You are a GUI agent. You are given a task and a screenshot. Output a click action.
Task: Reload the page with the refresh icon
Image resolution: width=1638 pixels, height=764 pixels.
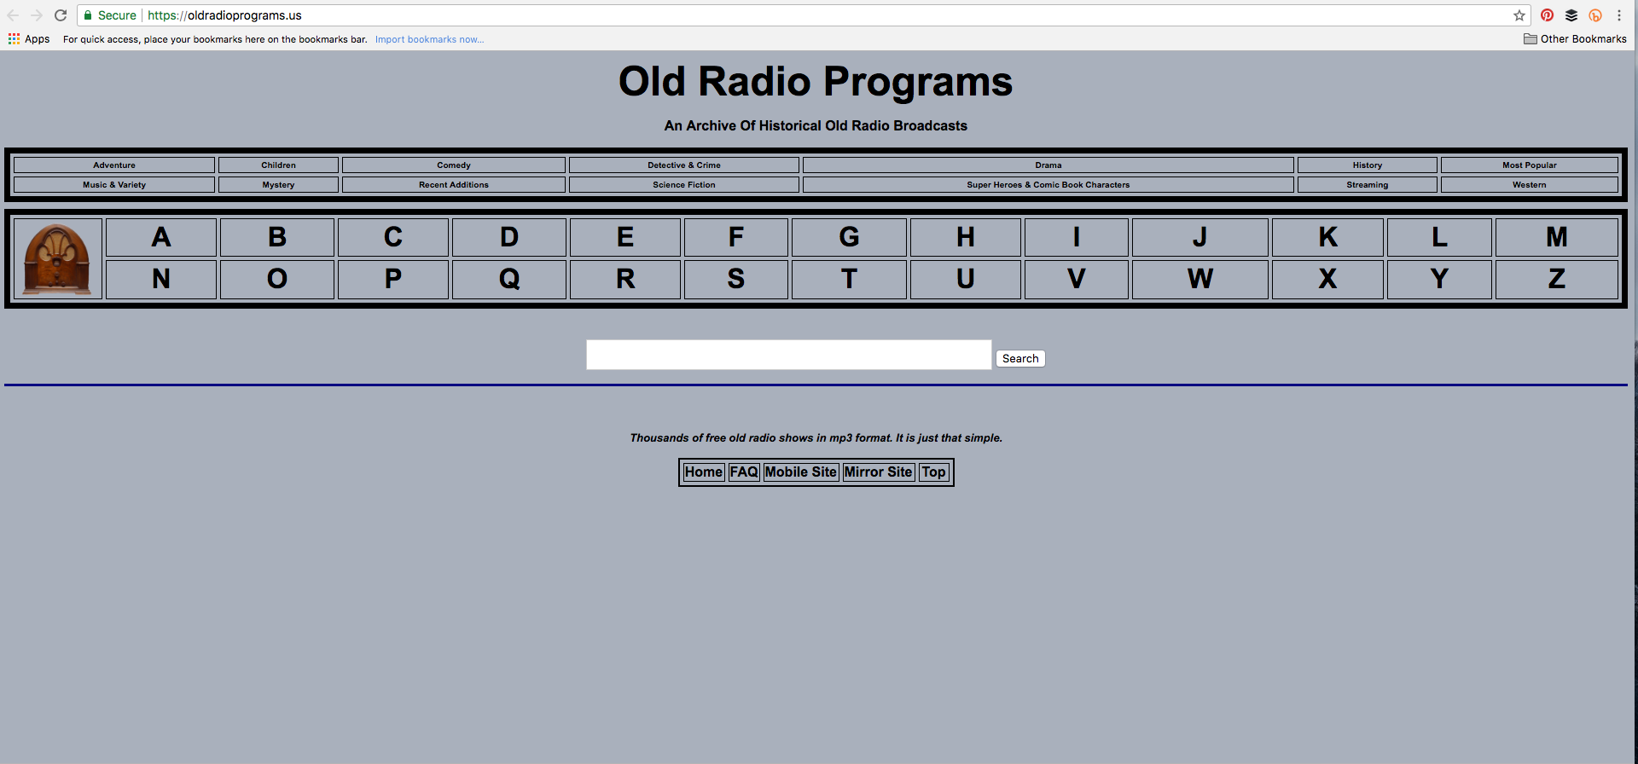click(61, 15)
